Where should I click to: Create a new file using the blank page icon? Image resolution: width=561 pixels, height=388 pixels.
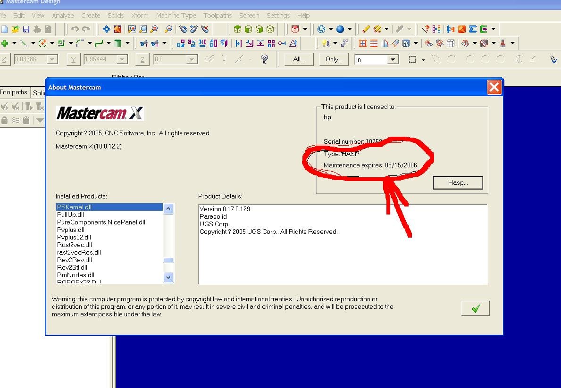click(4, 29)
